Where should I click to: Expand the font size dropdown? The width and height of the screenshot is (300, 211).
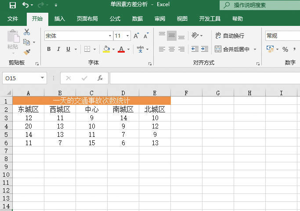click(x=128, y=36)
